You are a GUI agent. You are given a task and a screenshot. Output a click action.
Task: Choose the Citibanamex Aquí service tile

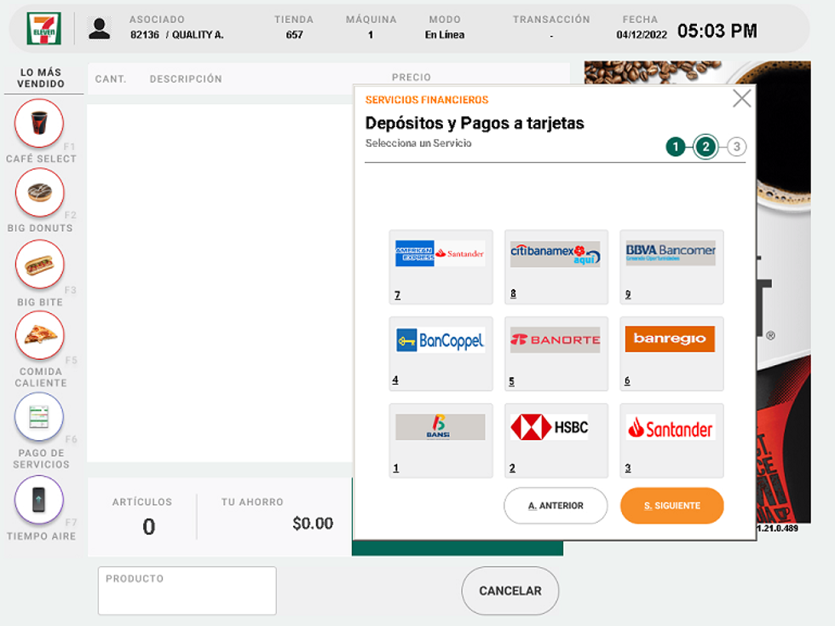click(556, 267)
